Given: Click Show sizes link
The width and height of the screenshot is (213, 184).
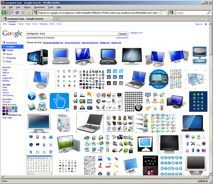Looking at the screenshot, I should tap(7, 118).
